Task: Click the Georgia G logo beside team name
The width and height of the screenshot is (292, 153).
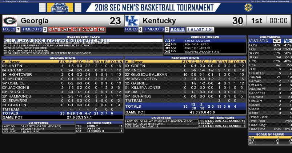Action: tap(10, 21)
